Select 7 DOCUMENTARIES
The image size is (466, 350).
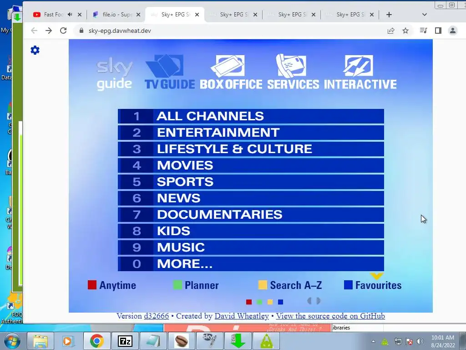251,214
